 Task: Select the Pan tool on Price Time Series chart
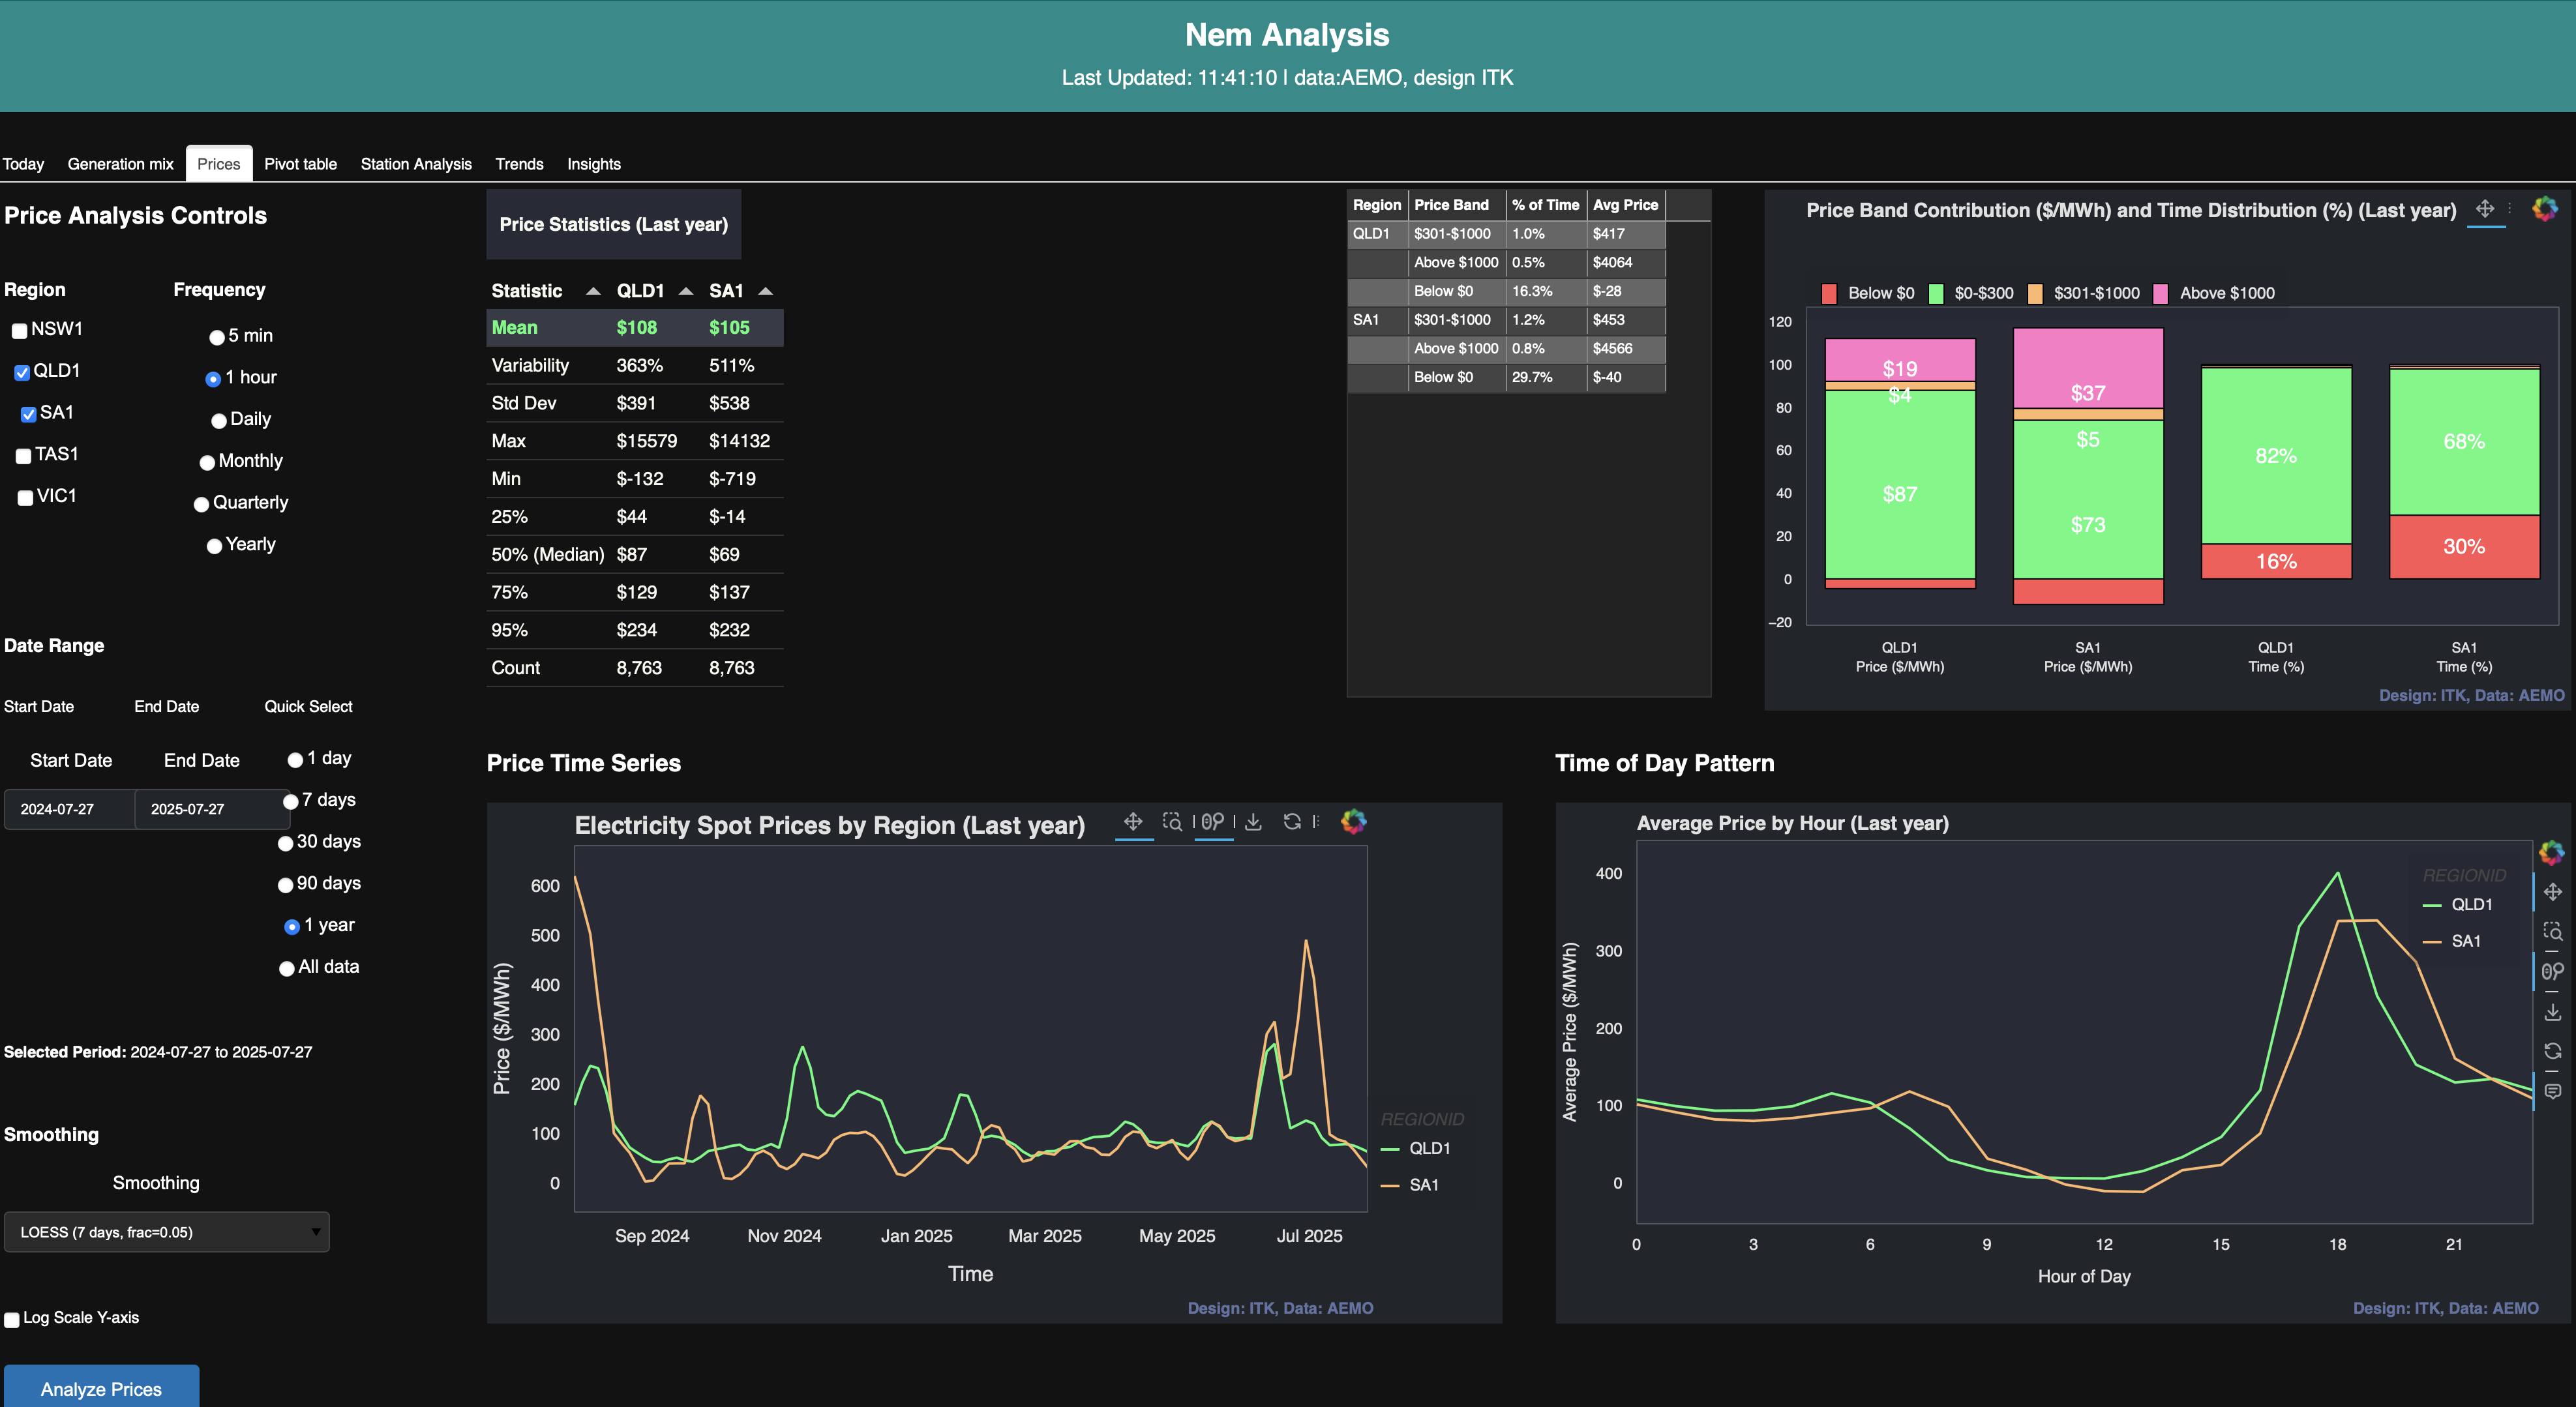[1133, 822]
